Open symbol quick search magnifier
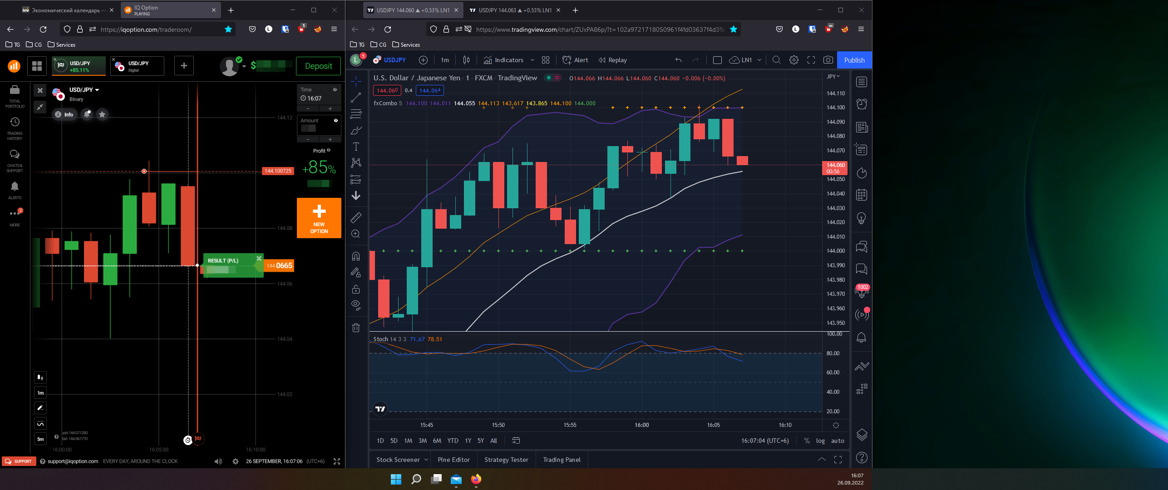 777,60
